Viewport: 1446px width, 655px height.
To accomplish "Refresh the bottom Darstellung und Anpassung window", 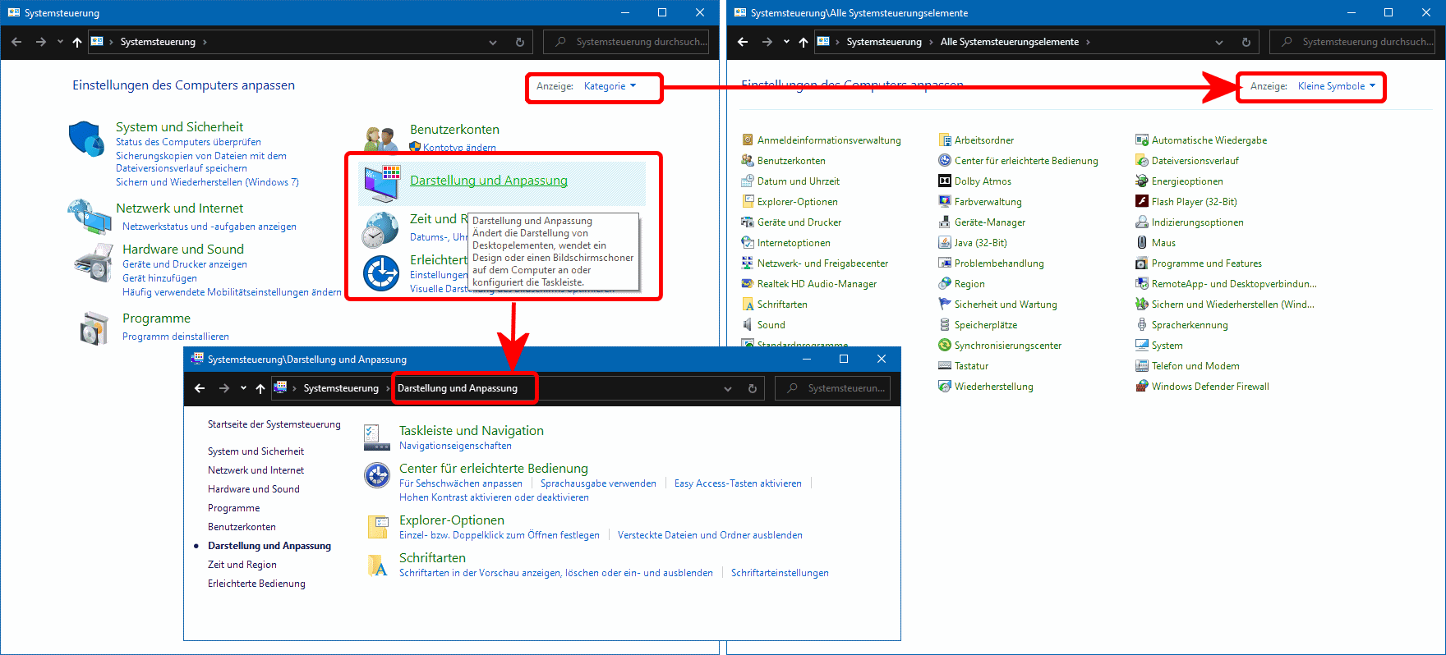I will [x=752, y=388].
